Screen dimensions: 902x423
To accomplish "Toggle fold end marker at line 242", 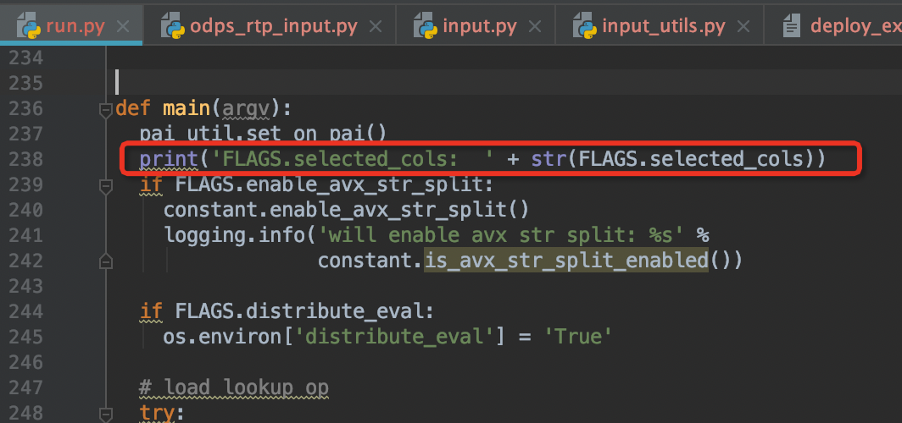I will pos(106,261).
